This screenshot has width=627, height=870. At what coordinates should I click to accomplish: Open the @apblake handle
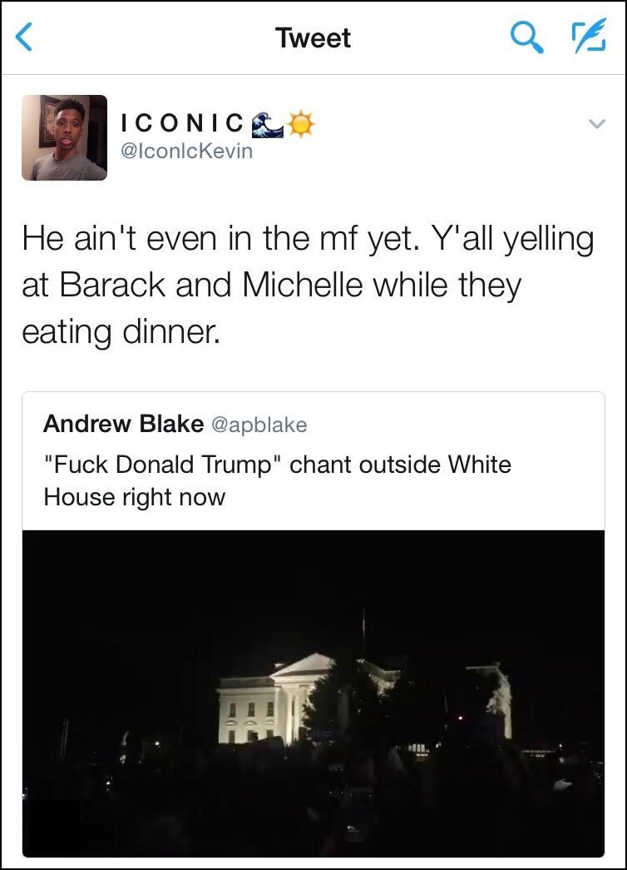coord(259,425)
